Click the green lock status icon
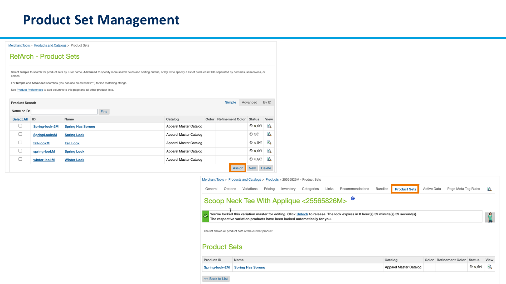The image size is (506, 284). 206,216
